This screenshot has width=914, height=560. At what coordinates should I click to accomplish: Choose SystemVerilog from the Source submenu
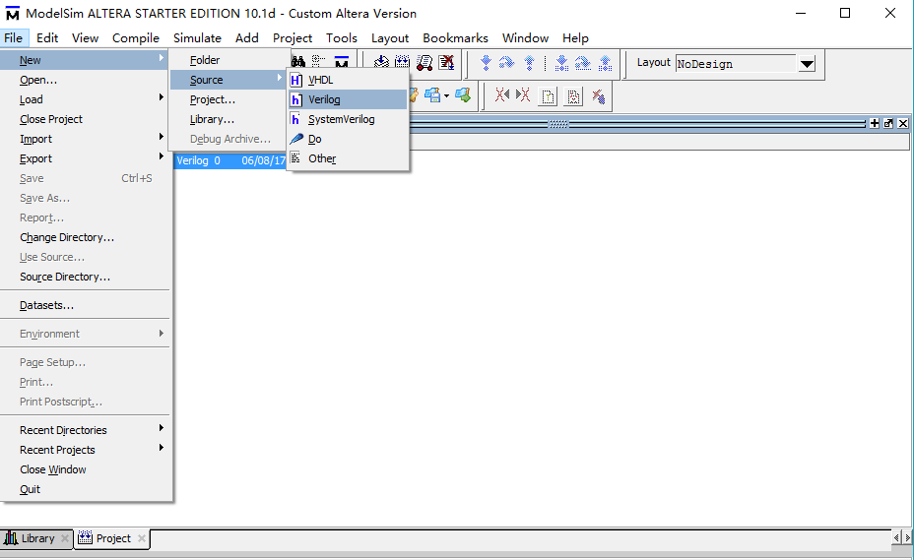tap(348, 119)
